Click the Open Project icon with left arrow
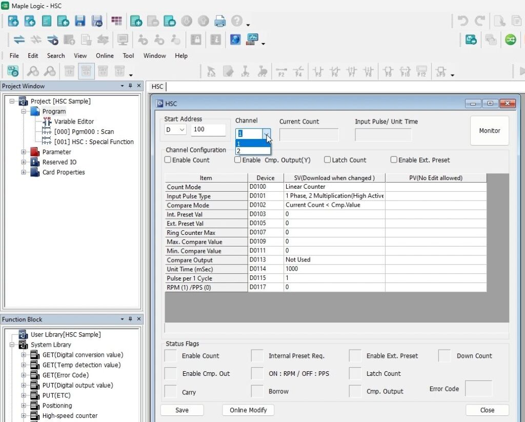This screenshot has width=525, height=422. [x=30, y=21]
